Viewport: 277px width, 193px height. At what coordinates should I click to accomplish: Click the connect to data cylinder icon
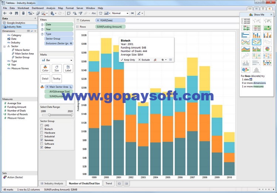[23, 13]
